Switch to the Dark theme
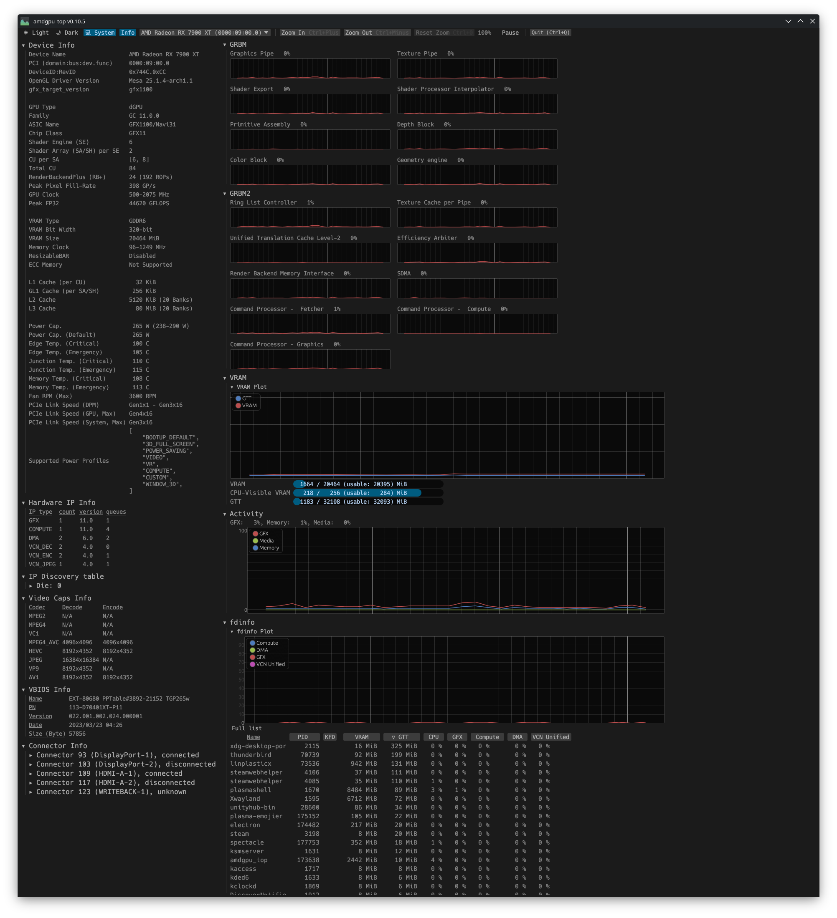This screenshot has width=837, height=918. tap(67, 33)
